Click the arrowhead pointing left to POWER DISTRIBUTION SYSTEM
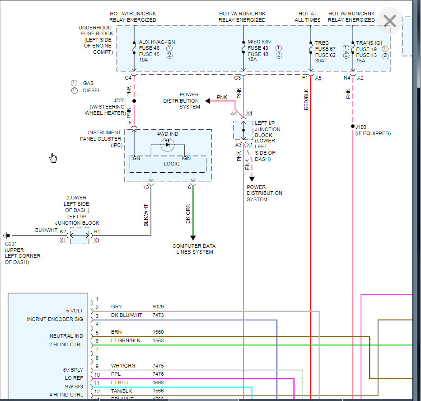The width and height of the screenshot is (421, 401). 207,101
